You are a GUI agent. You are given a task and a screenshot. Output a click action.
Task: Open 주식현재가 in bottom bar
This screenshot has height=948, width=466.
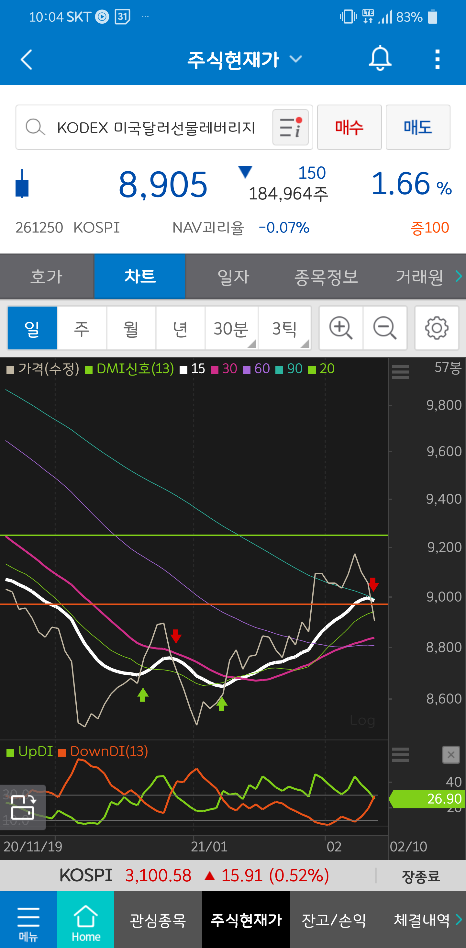(246, 919)
